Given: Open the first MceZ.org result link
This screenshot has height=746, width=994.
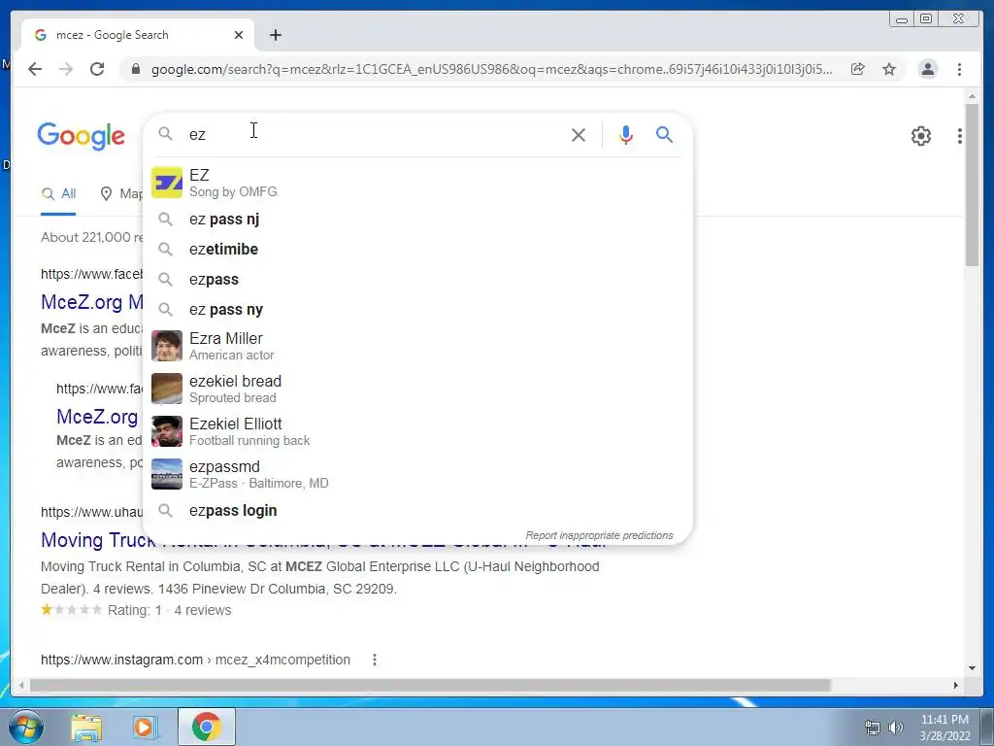Looking at the screenshot, I should click(x=92, y=302).
